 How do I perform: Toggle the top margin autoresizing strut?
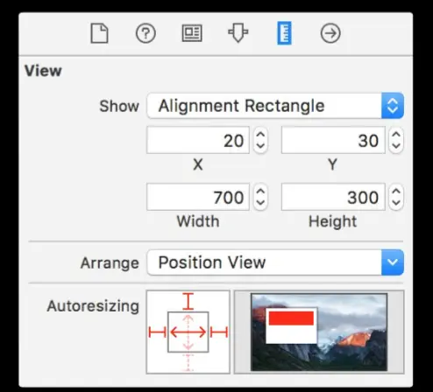[x=188, y=301]
